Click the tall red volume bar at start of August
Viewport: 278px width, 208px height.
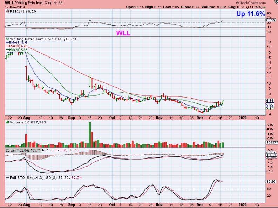point(26,141)
